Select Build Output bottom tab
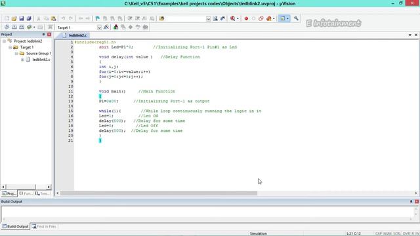This screenshot has height=236, width=420. click(15, 226)
